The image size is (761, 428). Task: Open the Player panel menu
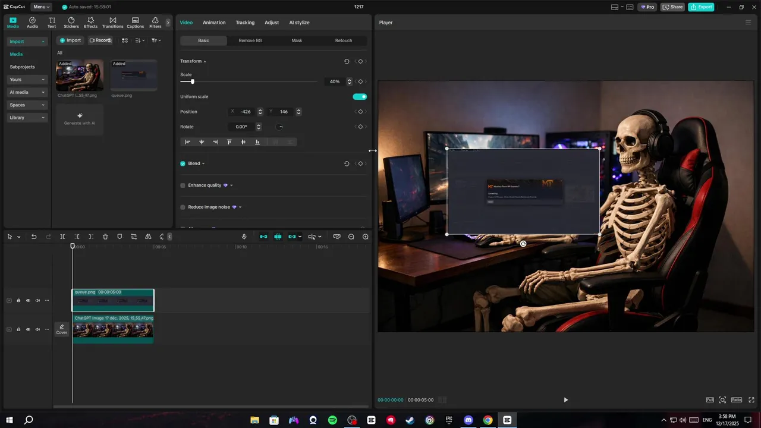point(749,23)
